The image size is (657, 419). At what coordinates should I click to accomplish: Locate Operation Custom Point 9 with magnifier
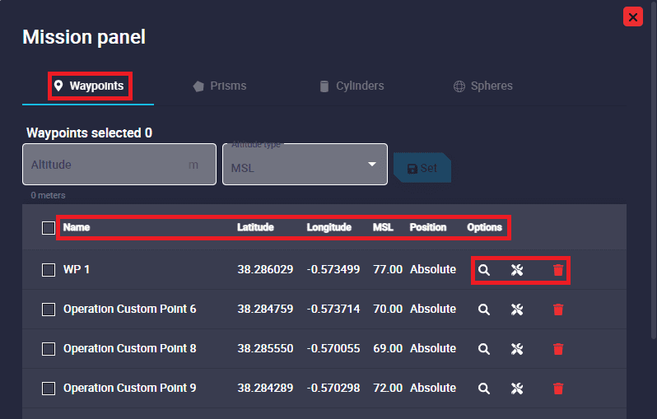[x=484, y=389]
